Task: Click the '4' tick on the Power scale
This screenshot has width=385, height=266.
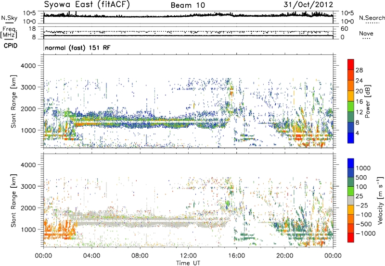Action: pyautogui.click(x=358, y=133)
